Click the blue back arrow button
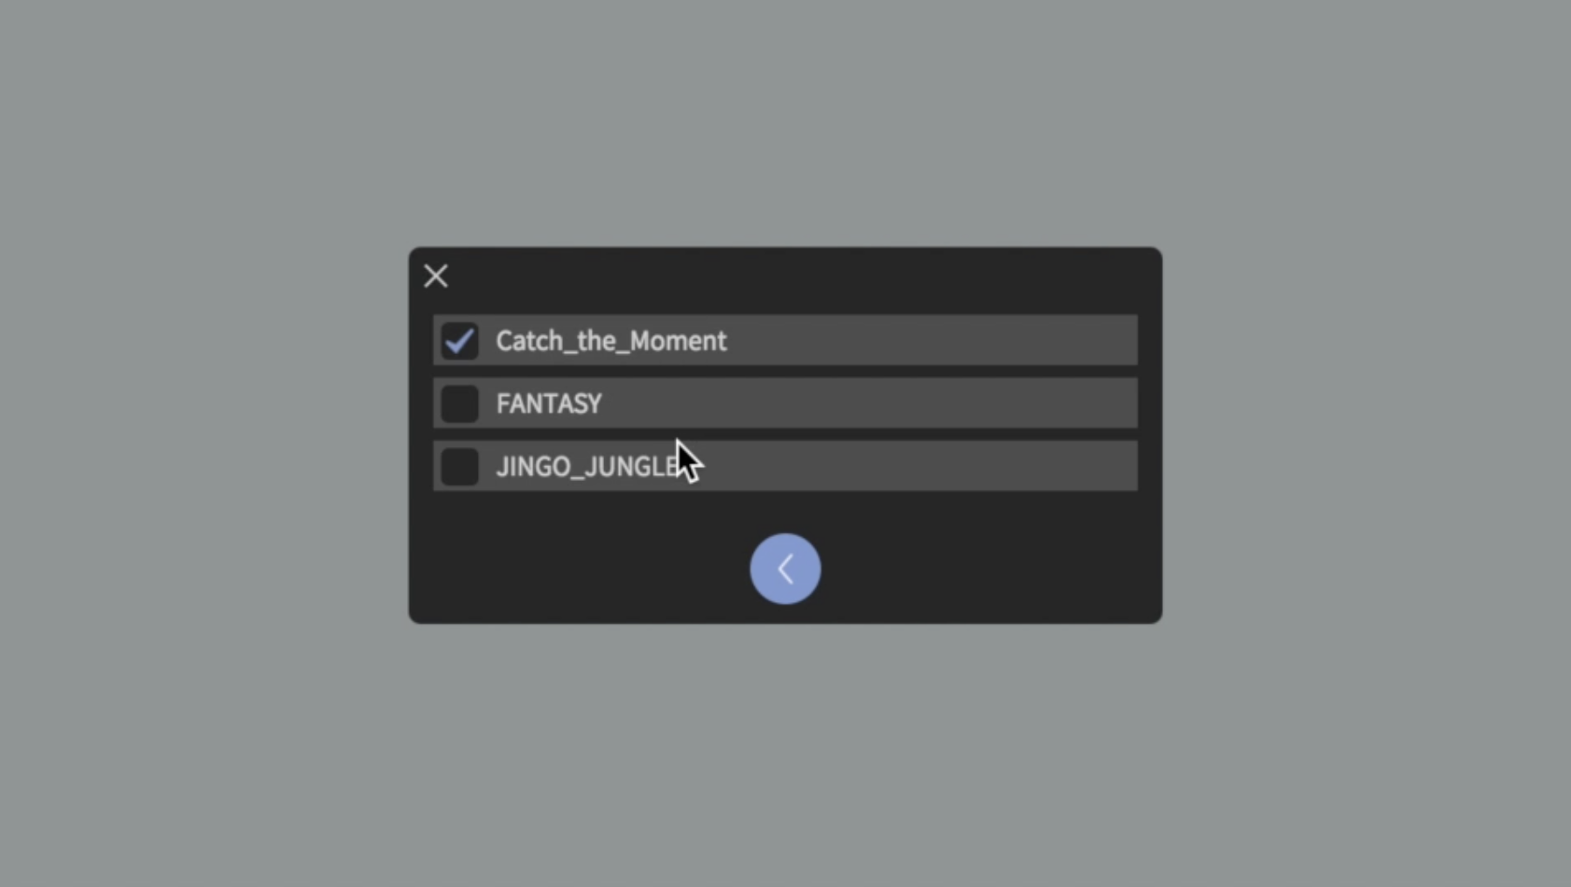 tap(785, 569)
